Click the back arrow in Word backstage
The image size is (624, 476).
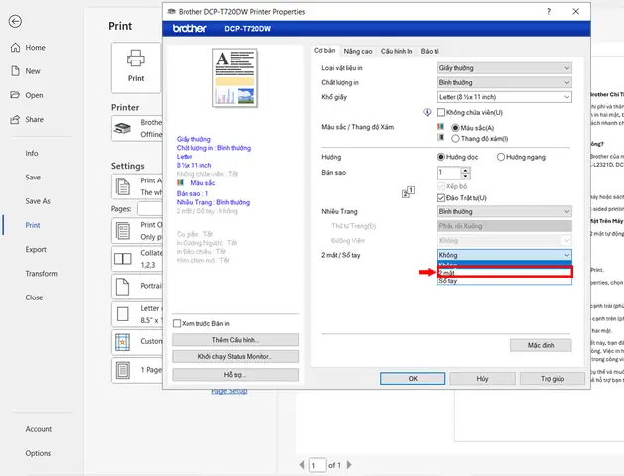(15, 21)
